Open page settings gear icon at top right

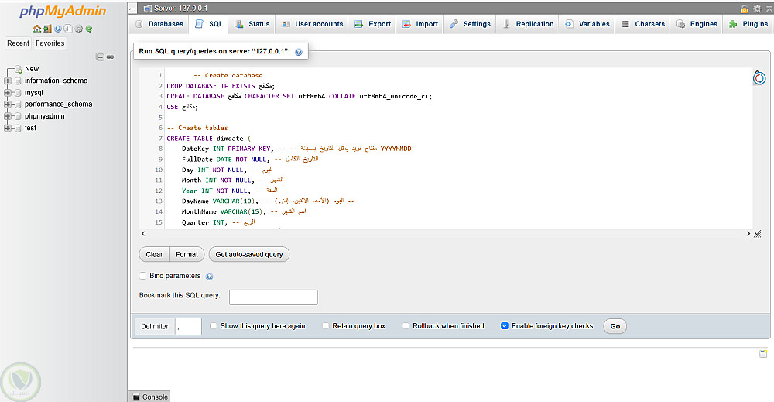point(756,9)
